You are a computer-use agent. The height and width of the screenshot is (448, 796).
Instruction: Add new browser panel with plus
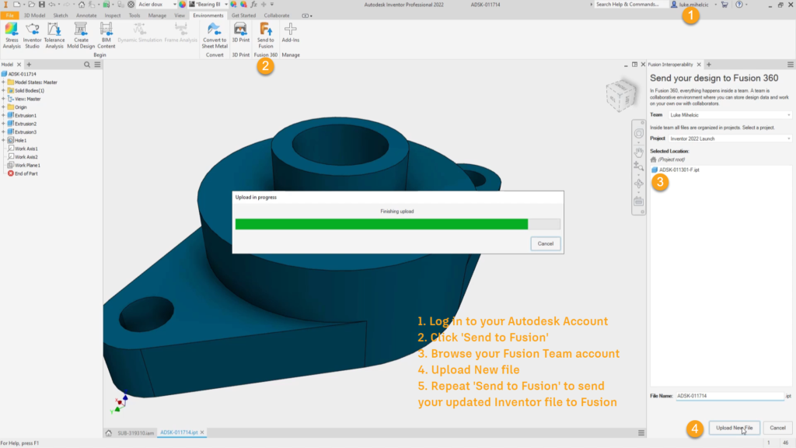pos(29,65)
